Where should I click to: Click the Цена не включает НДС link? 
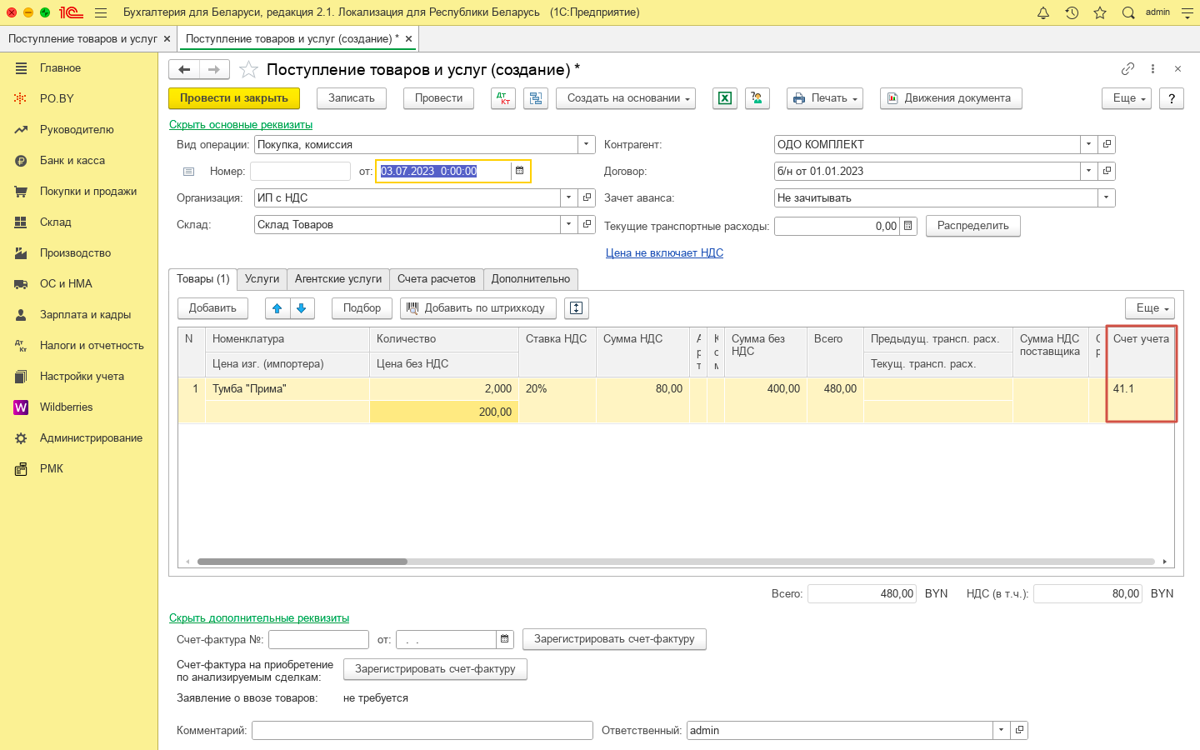click(x=664, y=253)
